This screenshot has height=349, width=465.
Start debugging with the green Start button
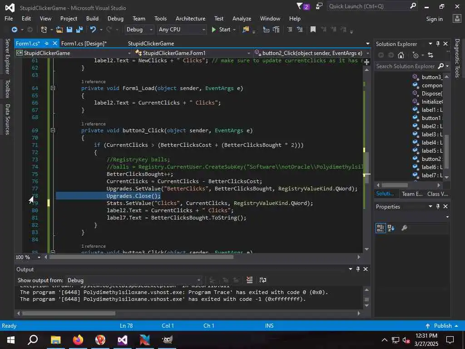click(x=221, y=30)
